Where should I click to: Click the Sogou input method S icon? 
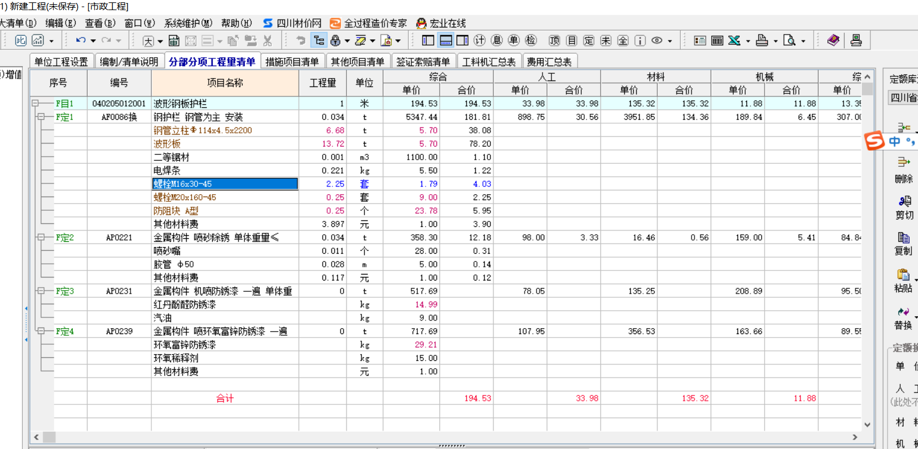[875, 142]
